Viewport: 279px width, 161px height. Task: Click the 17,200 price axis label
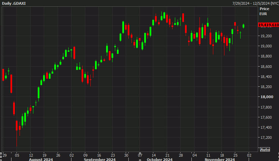tap(266, 137)
